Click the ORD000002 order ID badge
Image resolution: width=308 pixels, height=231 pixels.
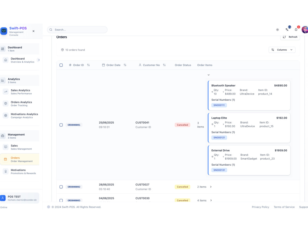tap(74, 187)
